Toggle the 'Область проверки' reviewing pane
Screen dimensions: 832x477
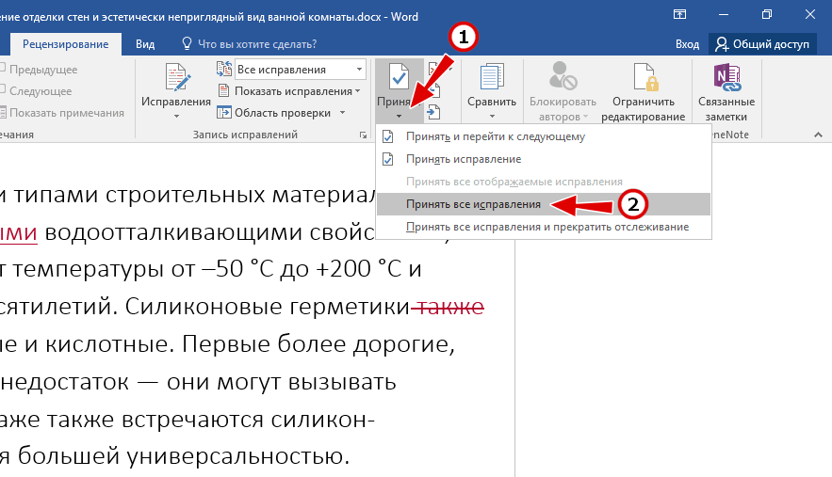click(274, 113)
